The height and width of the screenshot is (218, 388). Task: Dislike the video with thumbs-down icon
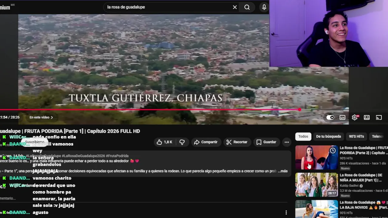coord(182,142)
